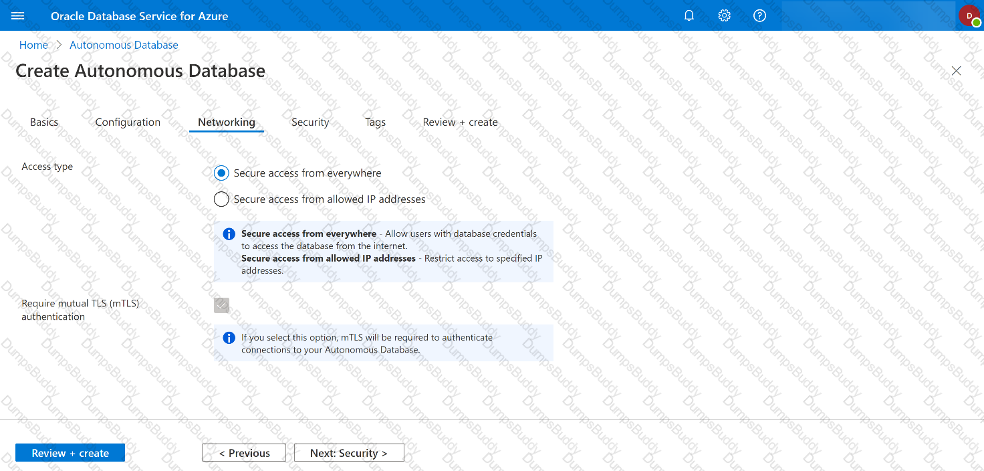Click the Require mutual TLS (mTLS) authentication label
The height and width of the screenshot is (471, 984).
(80, 310)
